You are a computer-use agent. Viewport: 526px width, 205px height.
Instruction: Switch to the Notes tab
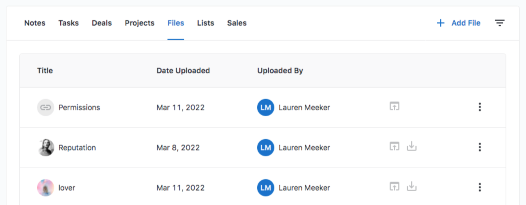coord(35,23)
